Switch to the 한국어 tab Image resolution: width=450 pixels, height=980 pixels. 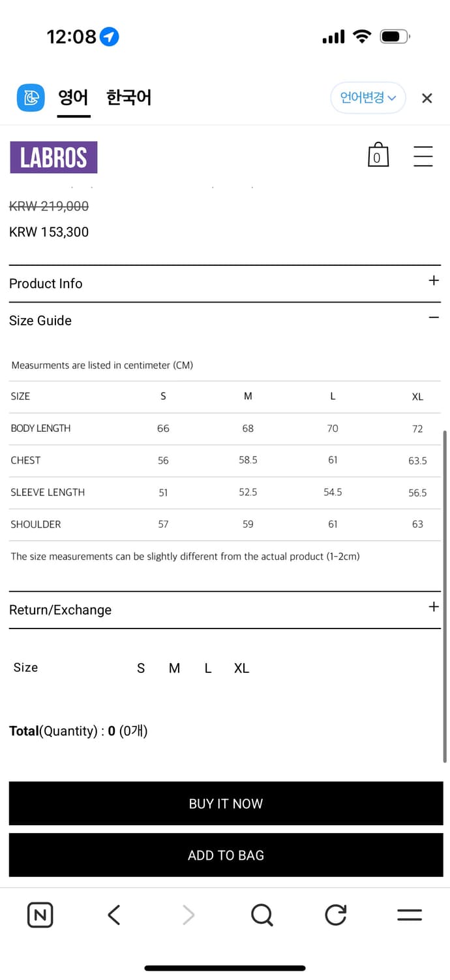coord(128,98)
